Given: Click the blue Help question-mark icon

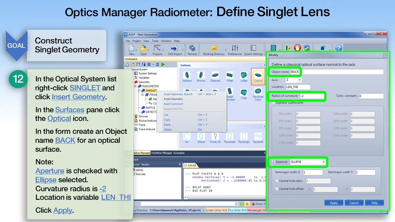Looking at the screenshot, I should click(339, 48).
